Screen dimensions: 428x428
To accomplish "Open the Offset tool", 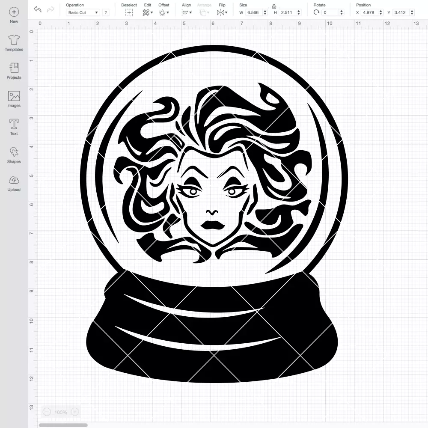I will (x=164, y=12).
